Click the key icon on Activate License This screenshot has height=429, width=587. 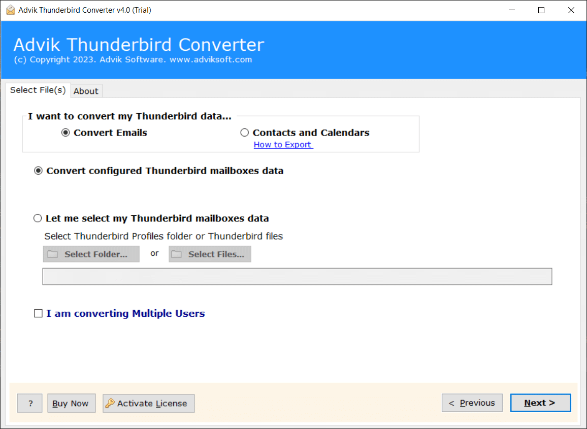point(110,403)
